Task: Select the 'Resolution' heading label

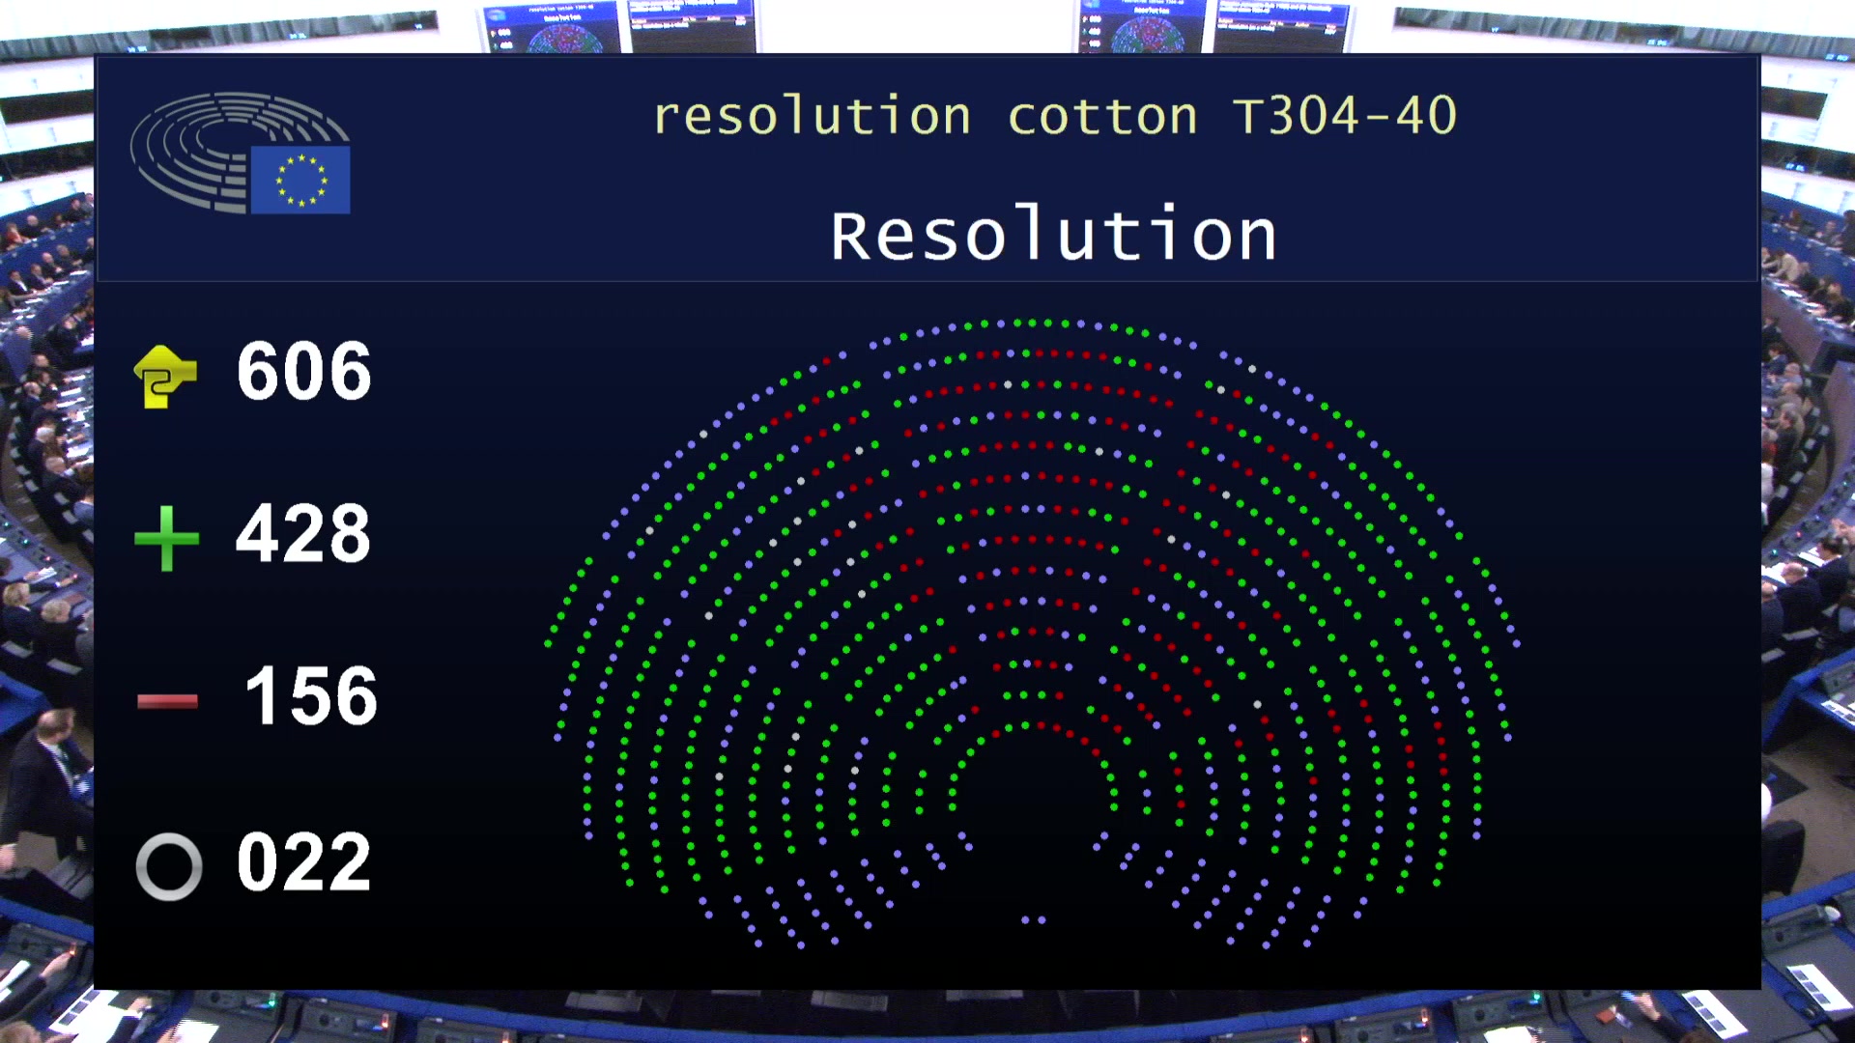Action: [1052, 232]
